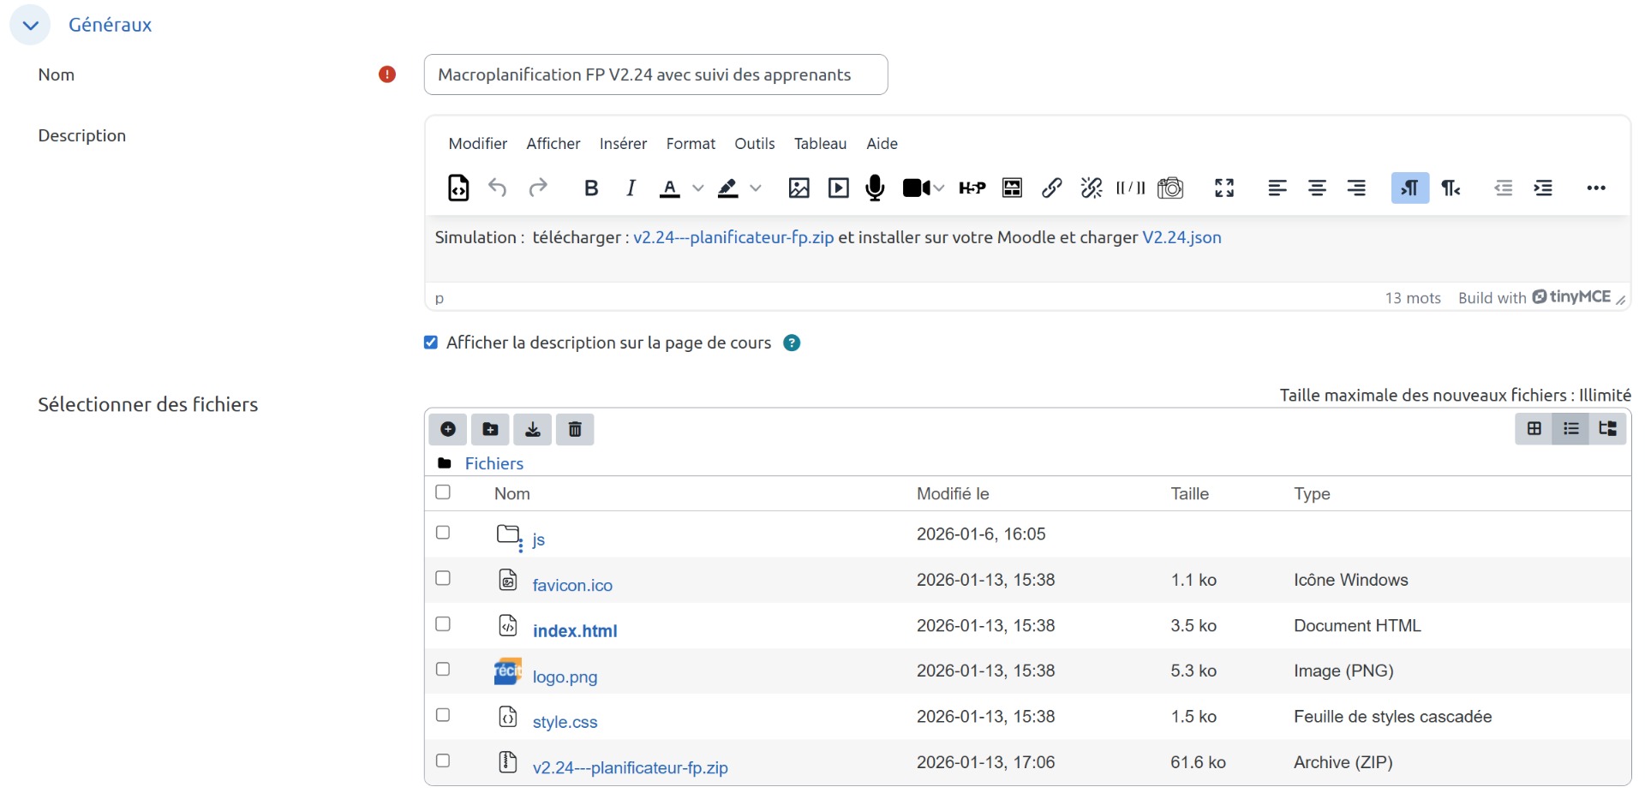Undo the last edit in the editor
This screenshot has height=799, width=1645.
click(x=498, y=188)
